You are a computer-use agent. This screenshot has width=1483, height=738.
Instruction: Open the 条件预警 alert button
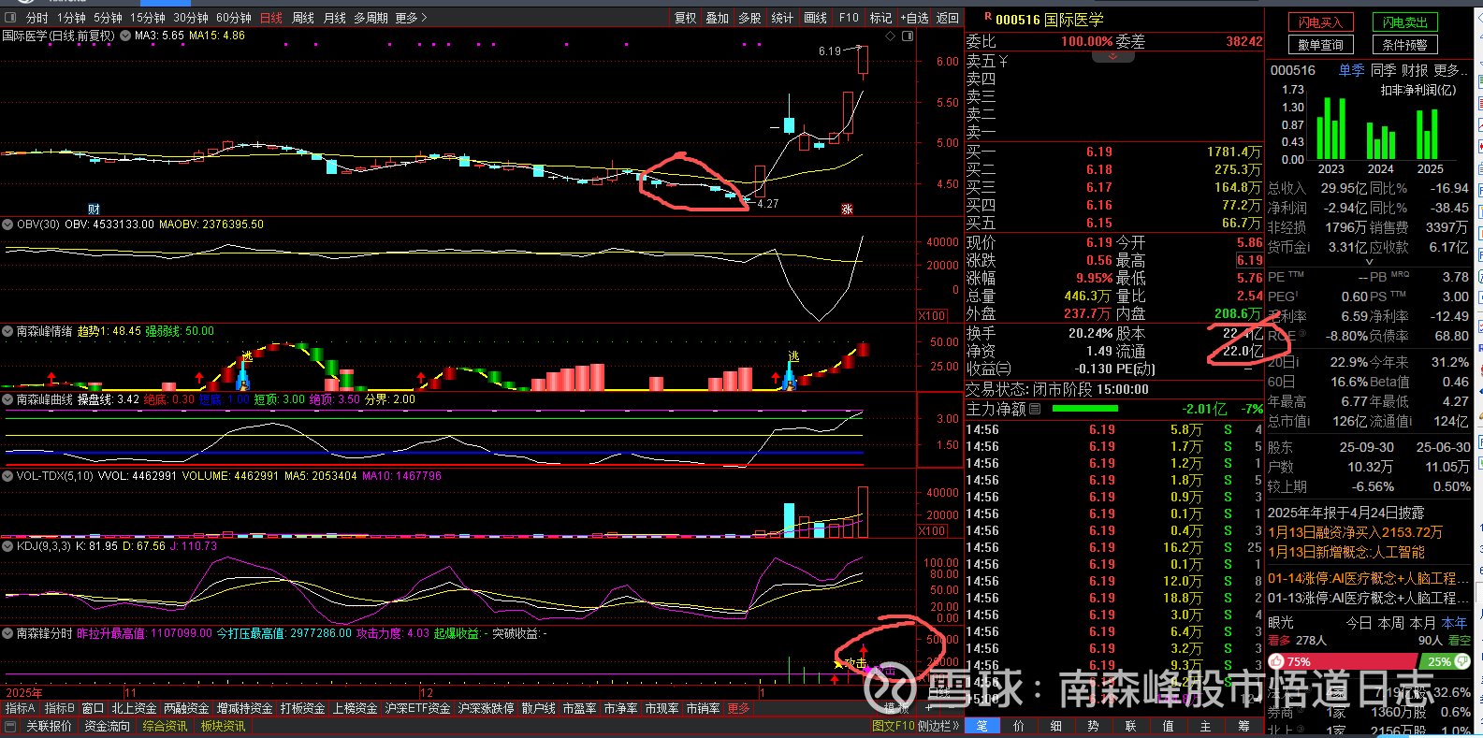pyautogui.click(x=1405, y=45)
